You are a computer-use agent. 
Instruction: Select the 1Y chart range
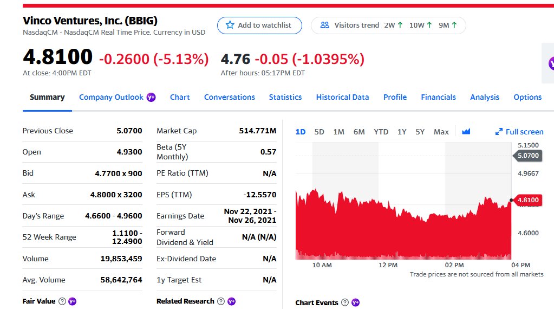tap(402, 132)
